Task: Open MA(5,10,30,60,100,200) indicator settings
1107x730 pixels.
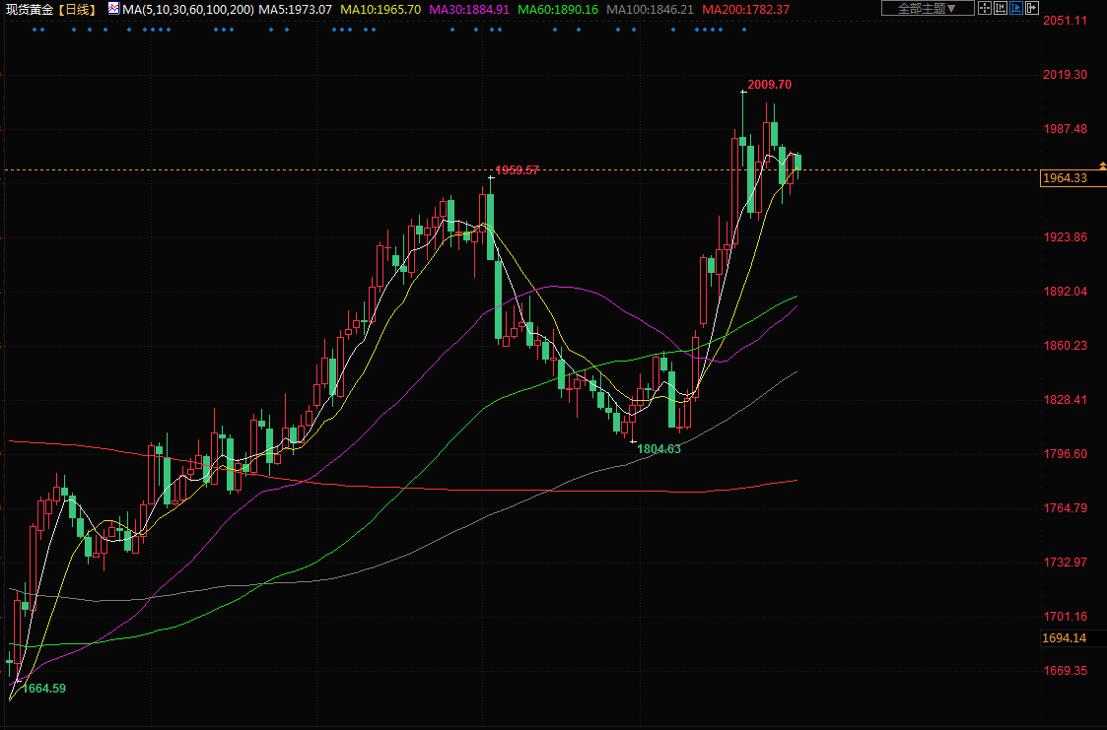Action: (187, 9)
